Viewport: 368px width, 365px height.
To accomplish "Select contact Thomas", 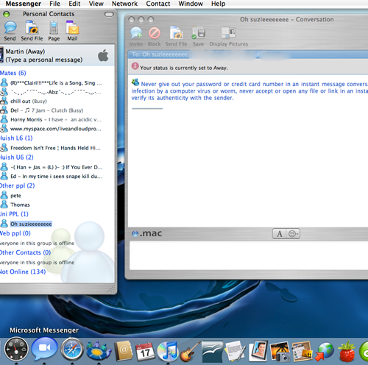I will (20, 205).
